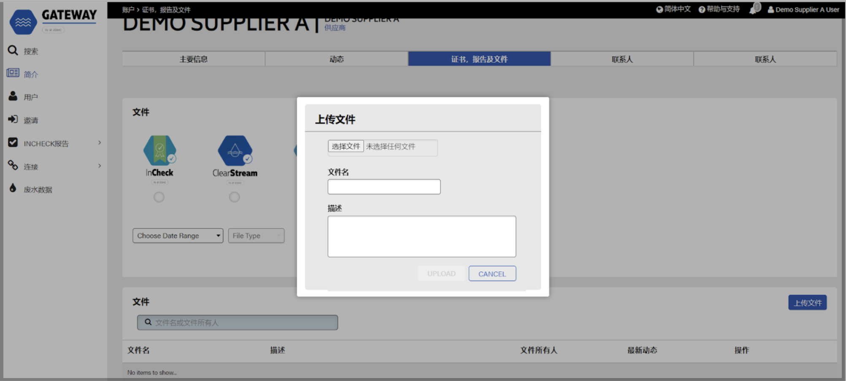Click the blue 上传文件 button
The image size is (846, 381).
[808, 303]
